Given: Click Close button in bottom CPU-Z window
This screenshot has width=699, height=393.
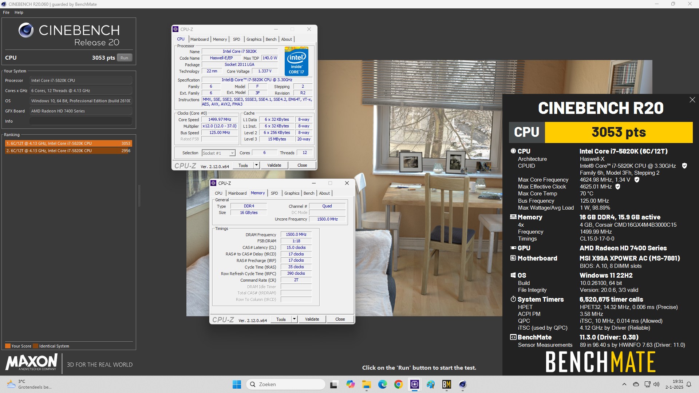Looking at the screenshot, I should coord(340,319).
